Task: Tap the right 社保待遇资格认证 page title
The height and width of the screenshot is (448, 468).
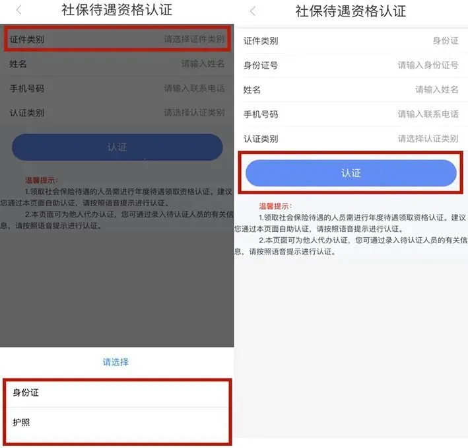Action: click(x=351, y=11)
